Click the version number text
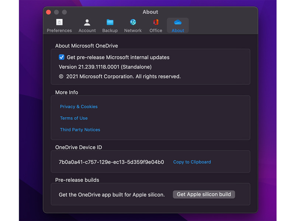295x221 pixels. tap(105, 67)
